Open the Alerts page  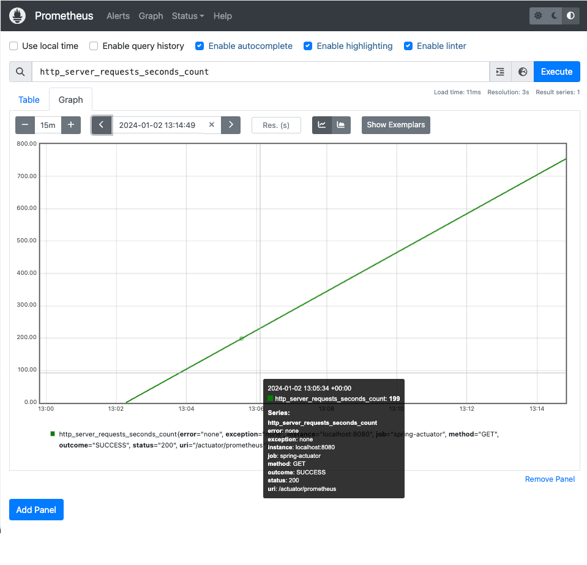coord(118,16)
